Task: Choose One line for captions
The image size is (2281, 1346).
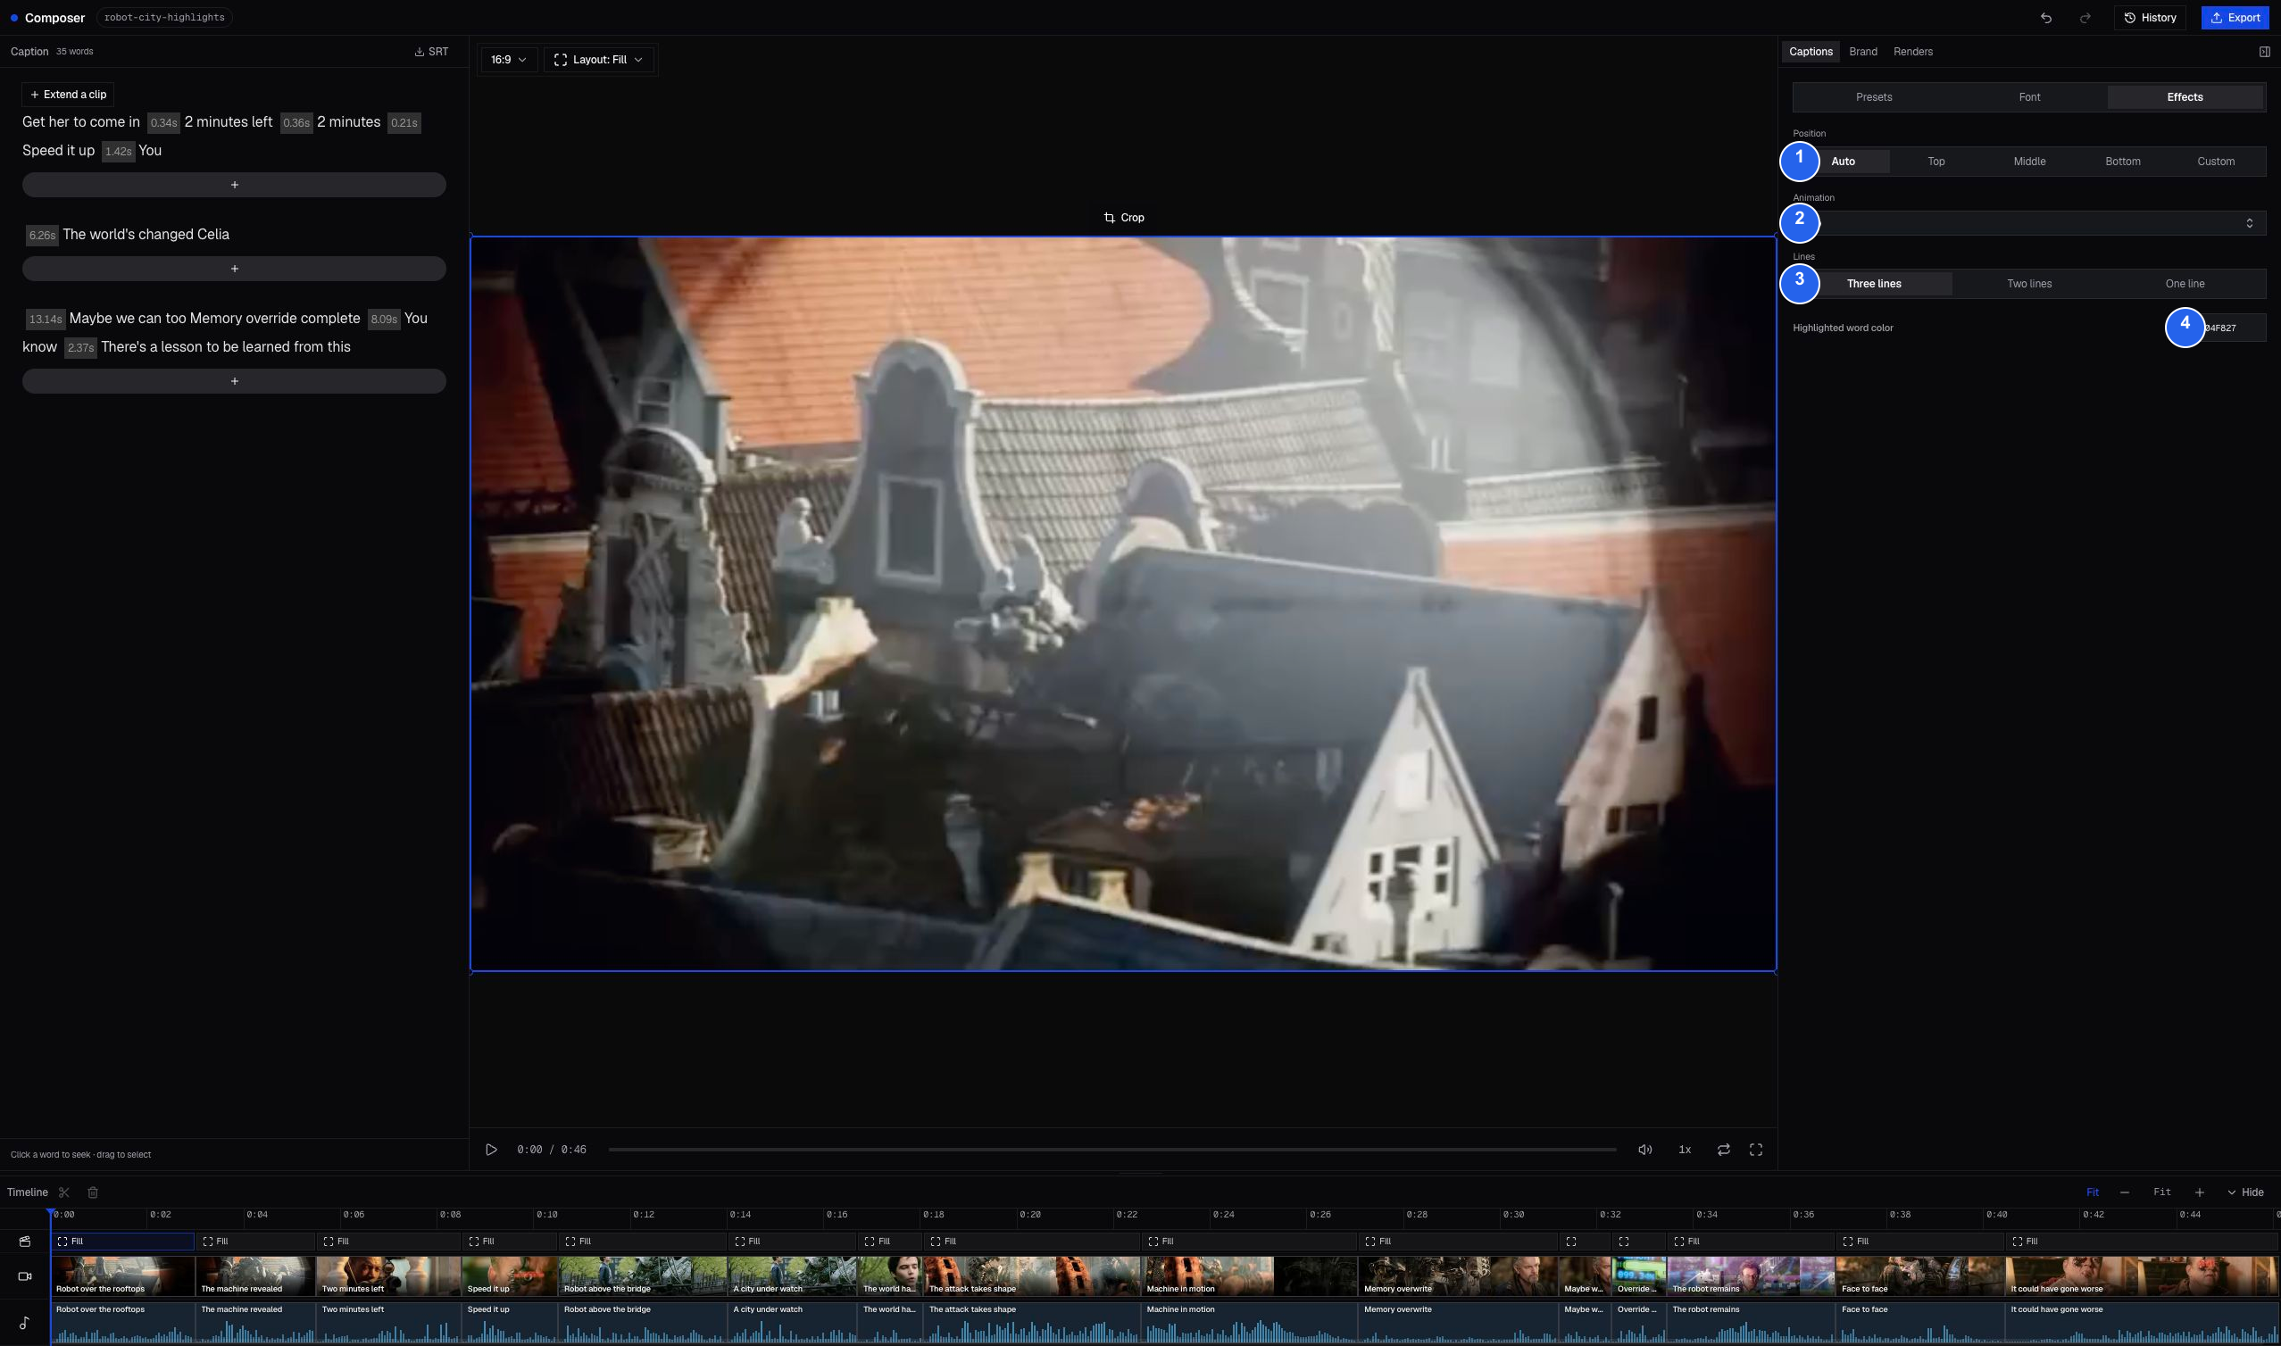Action: [x=2185, y=284]
